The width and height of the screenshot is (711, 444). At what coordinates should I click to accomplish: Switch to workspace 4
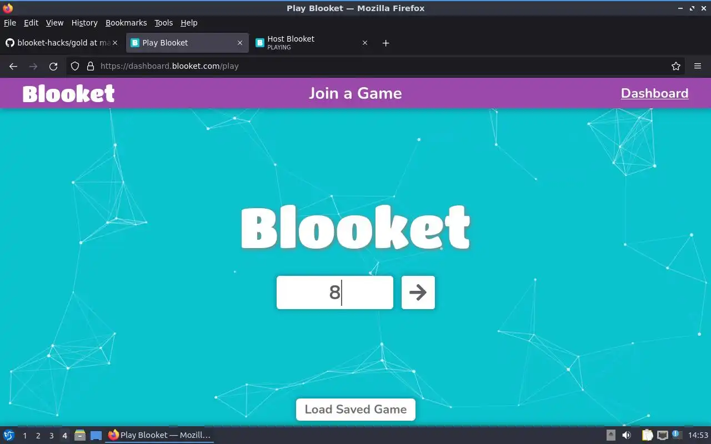64,436
